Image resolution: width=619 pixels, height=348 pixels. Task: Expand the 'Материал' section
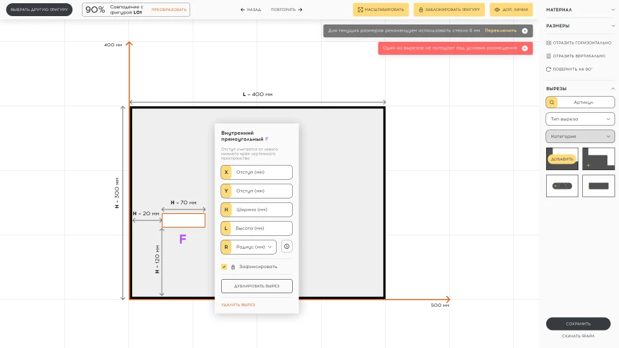coord(580,10)
